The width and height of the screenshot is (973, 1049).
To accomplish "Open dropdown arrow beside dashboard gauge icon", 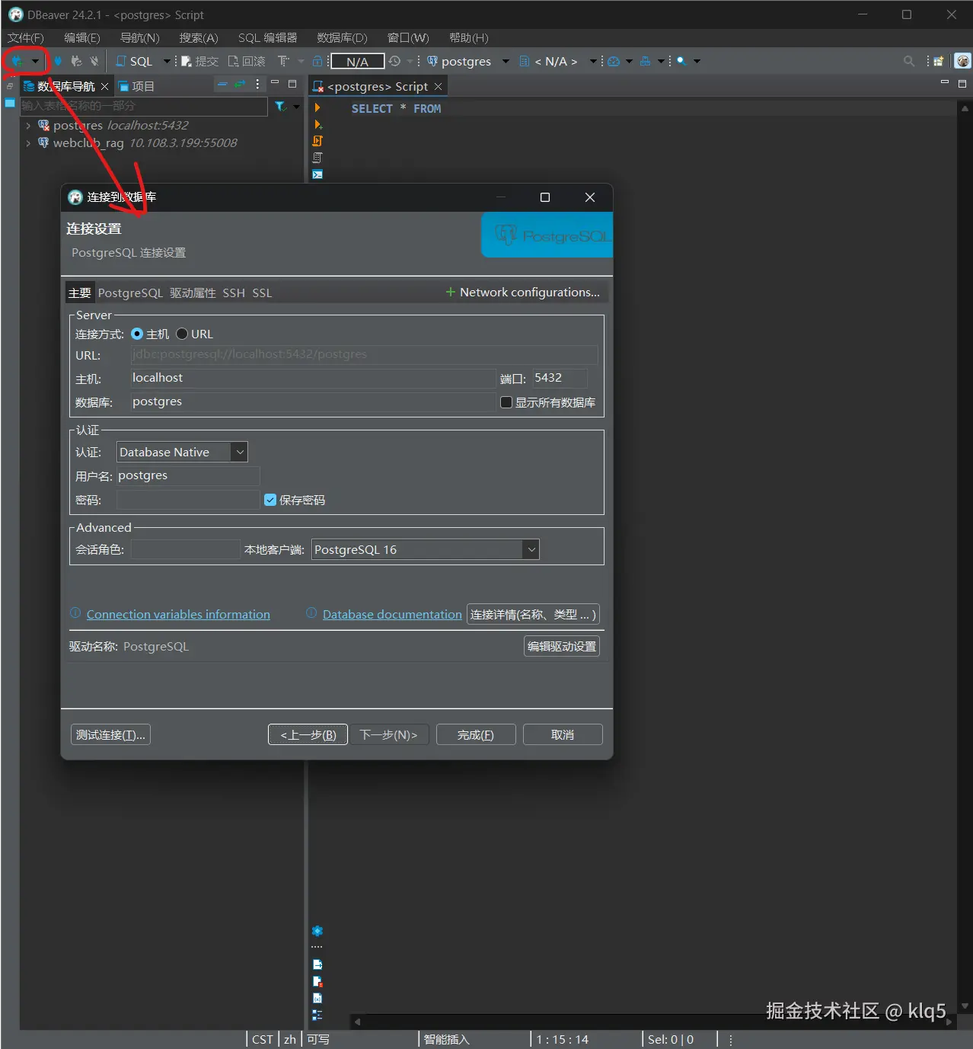I will pos(629,61).
